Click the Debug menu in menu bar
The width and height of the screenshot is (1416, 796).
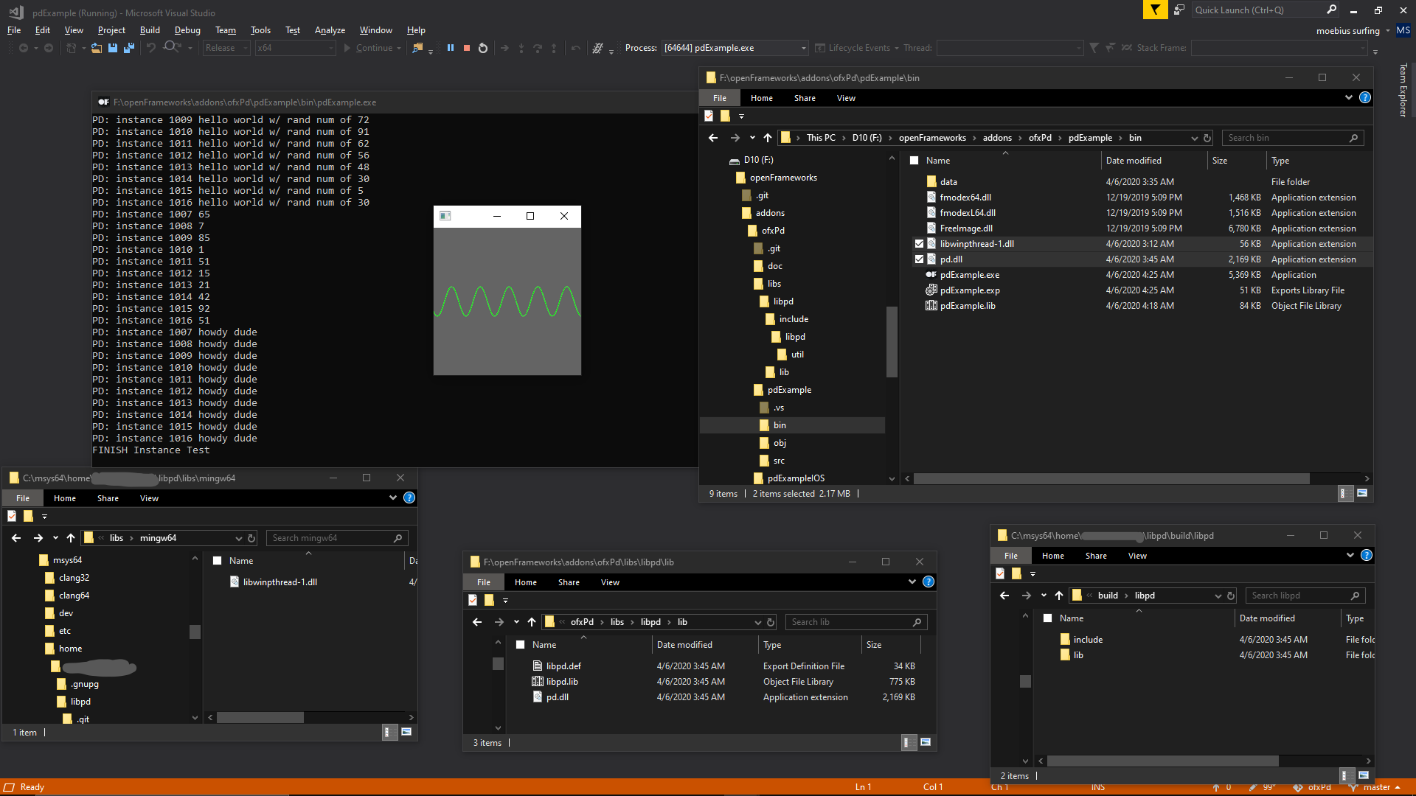(x=187, y=30)
